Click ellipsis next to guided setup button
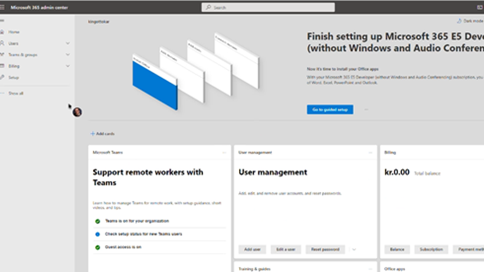 (x=366, y=110)
